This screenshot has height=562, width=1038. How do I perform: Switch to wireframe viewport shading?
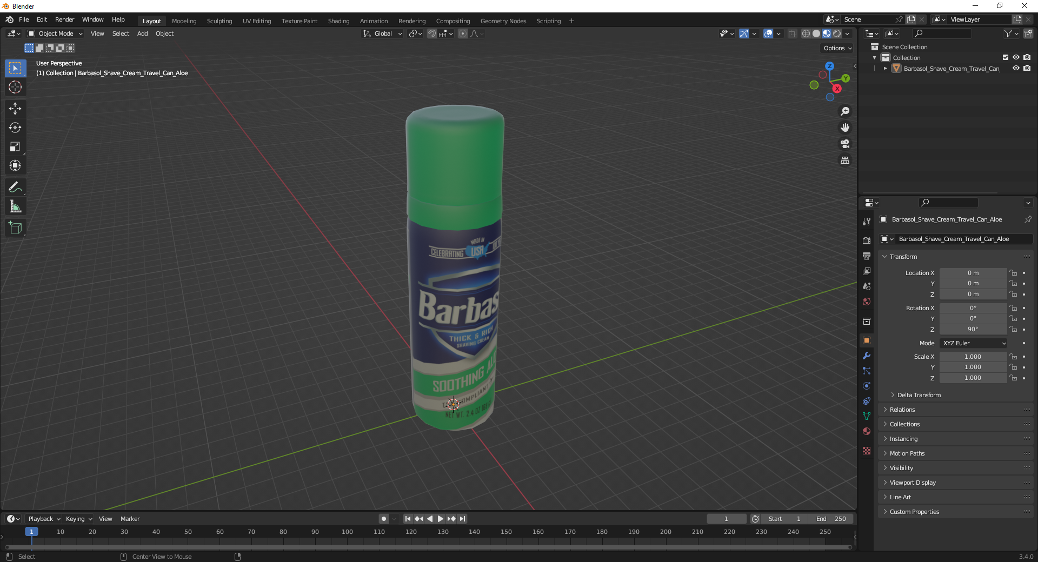point(806,34)
